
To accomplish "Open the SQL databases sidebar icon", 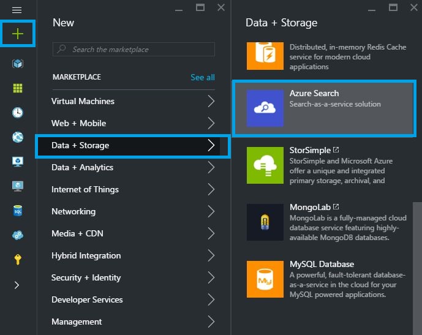I will click(18, 211).
